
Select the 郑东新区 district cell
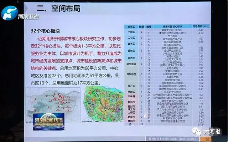click(131, 74)
